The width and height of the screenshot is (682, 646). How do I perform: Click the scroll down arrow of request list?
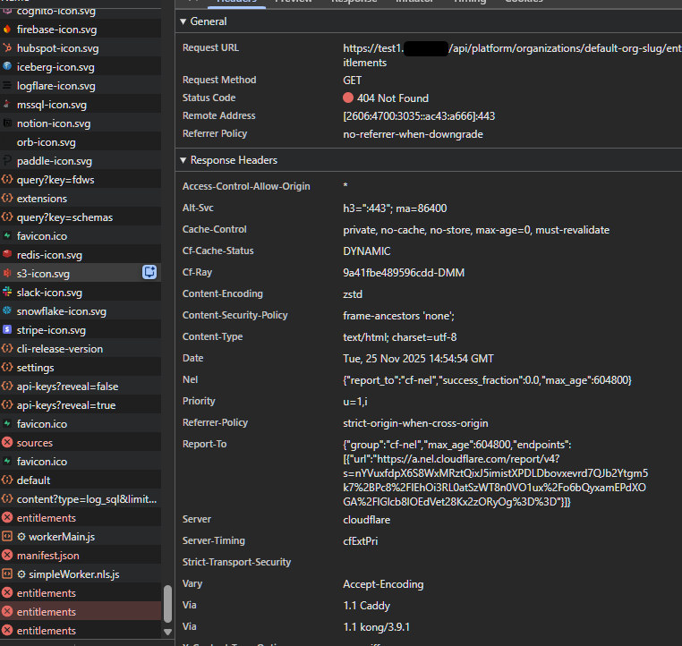click(167, 632)
